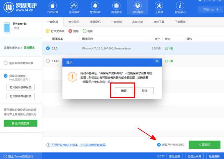Viewport: 224px width, 159px height.
Task: Click the warning exclamation icon in dialog
Action: tap(72, 77)
